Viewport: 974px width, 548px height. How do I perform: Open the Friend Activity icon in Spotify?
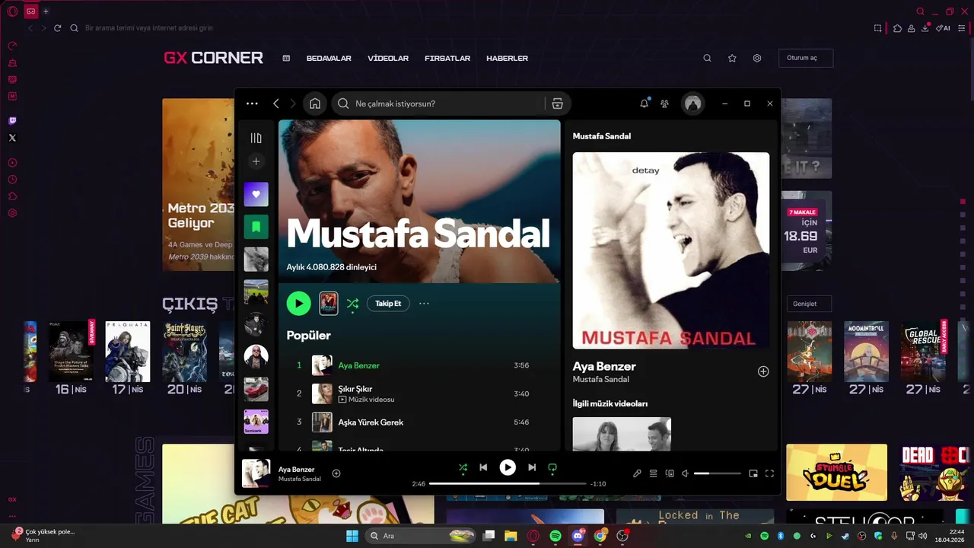(665, 104)
